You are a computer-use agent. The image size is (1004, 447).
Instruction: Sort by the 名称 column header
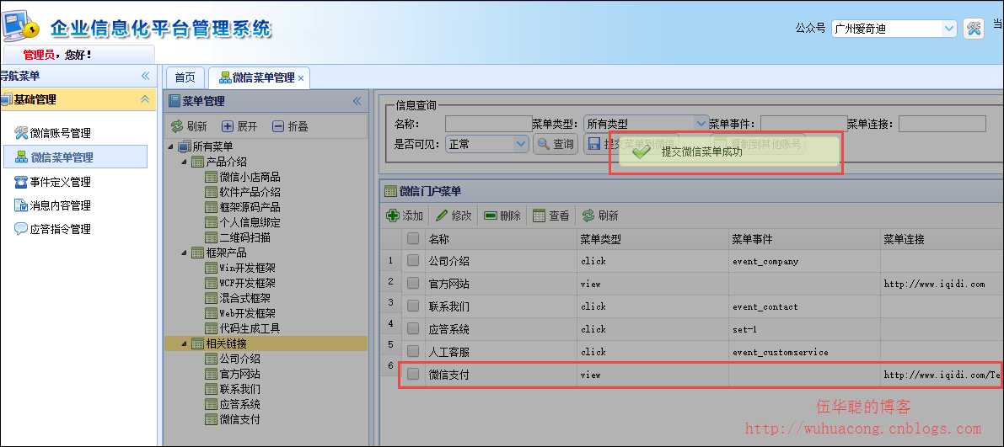500,239
